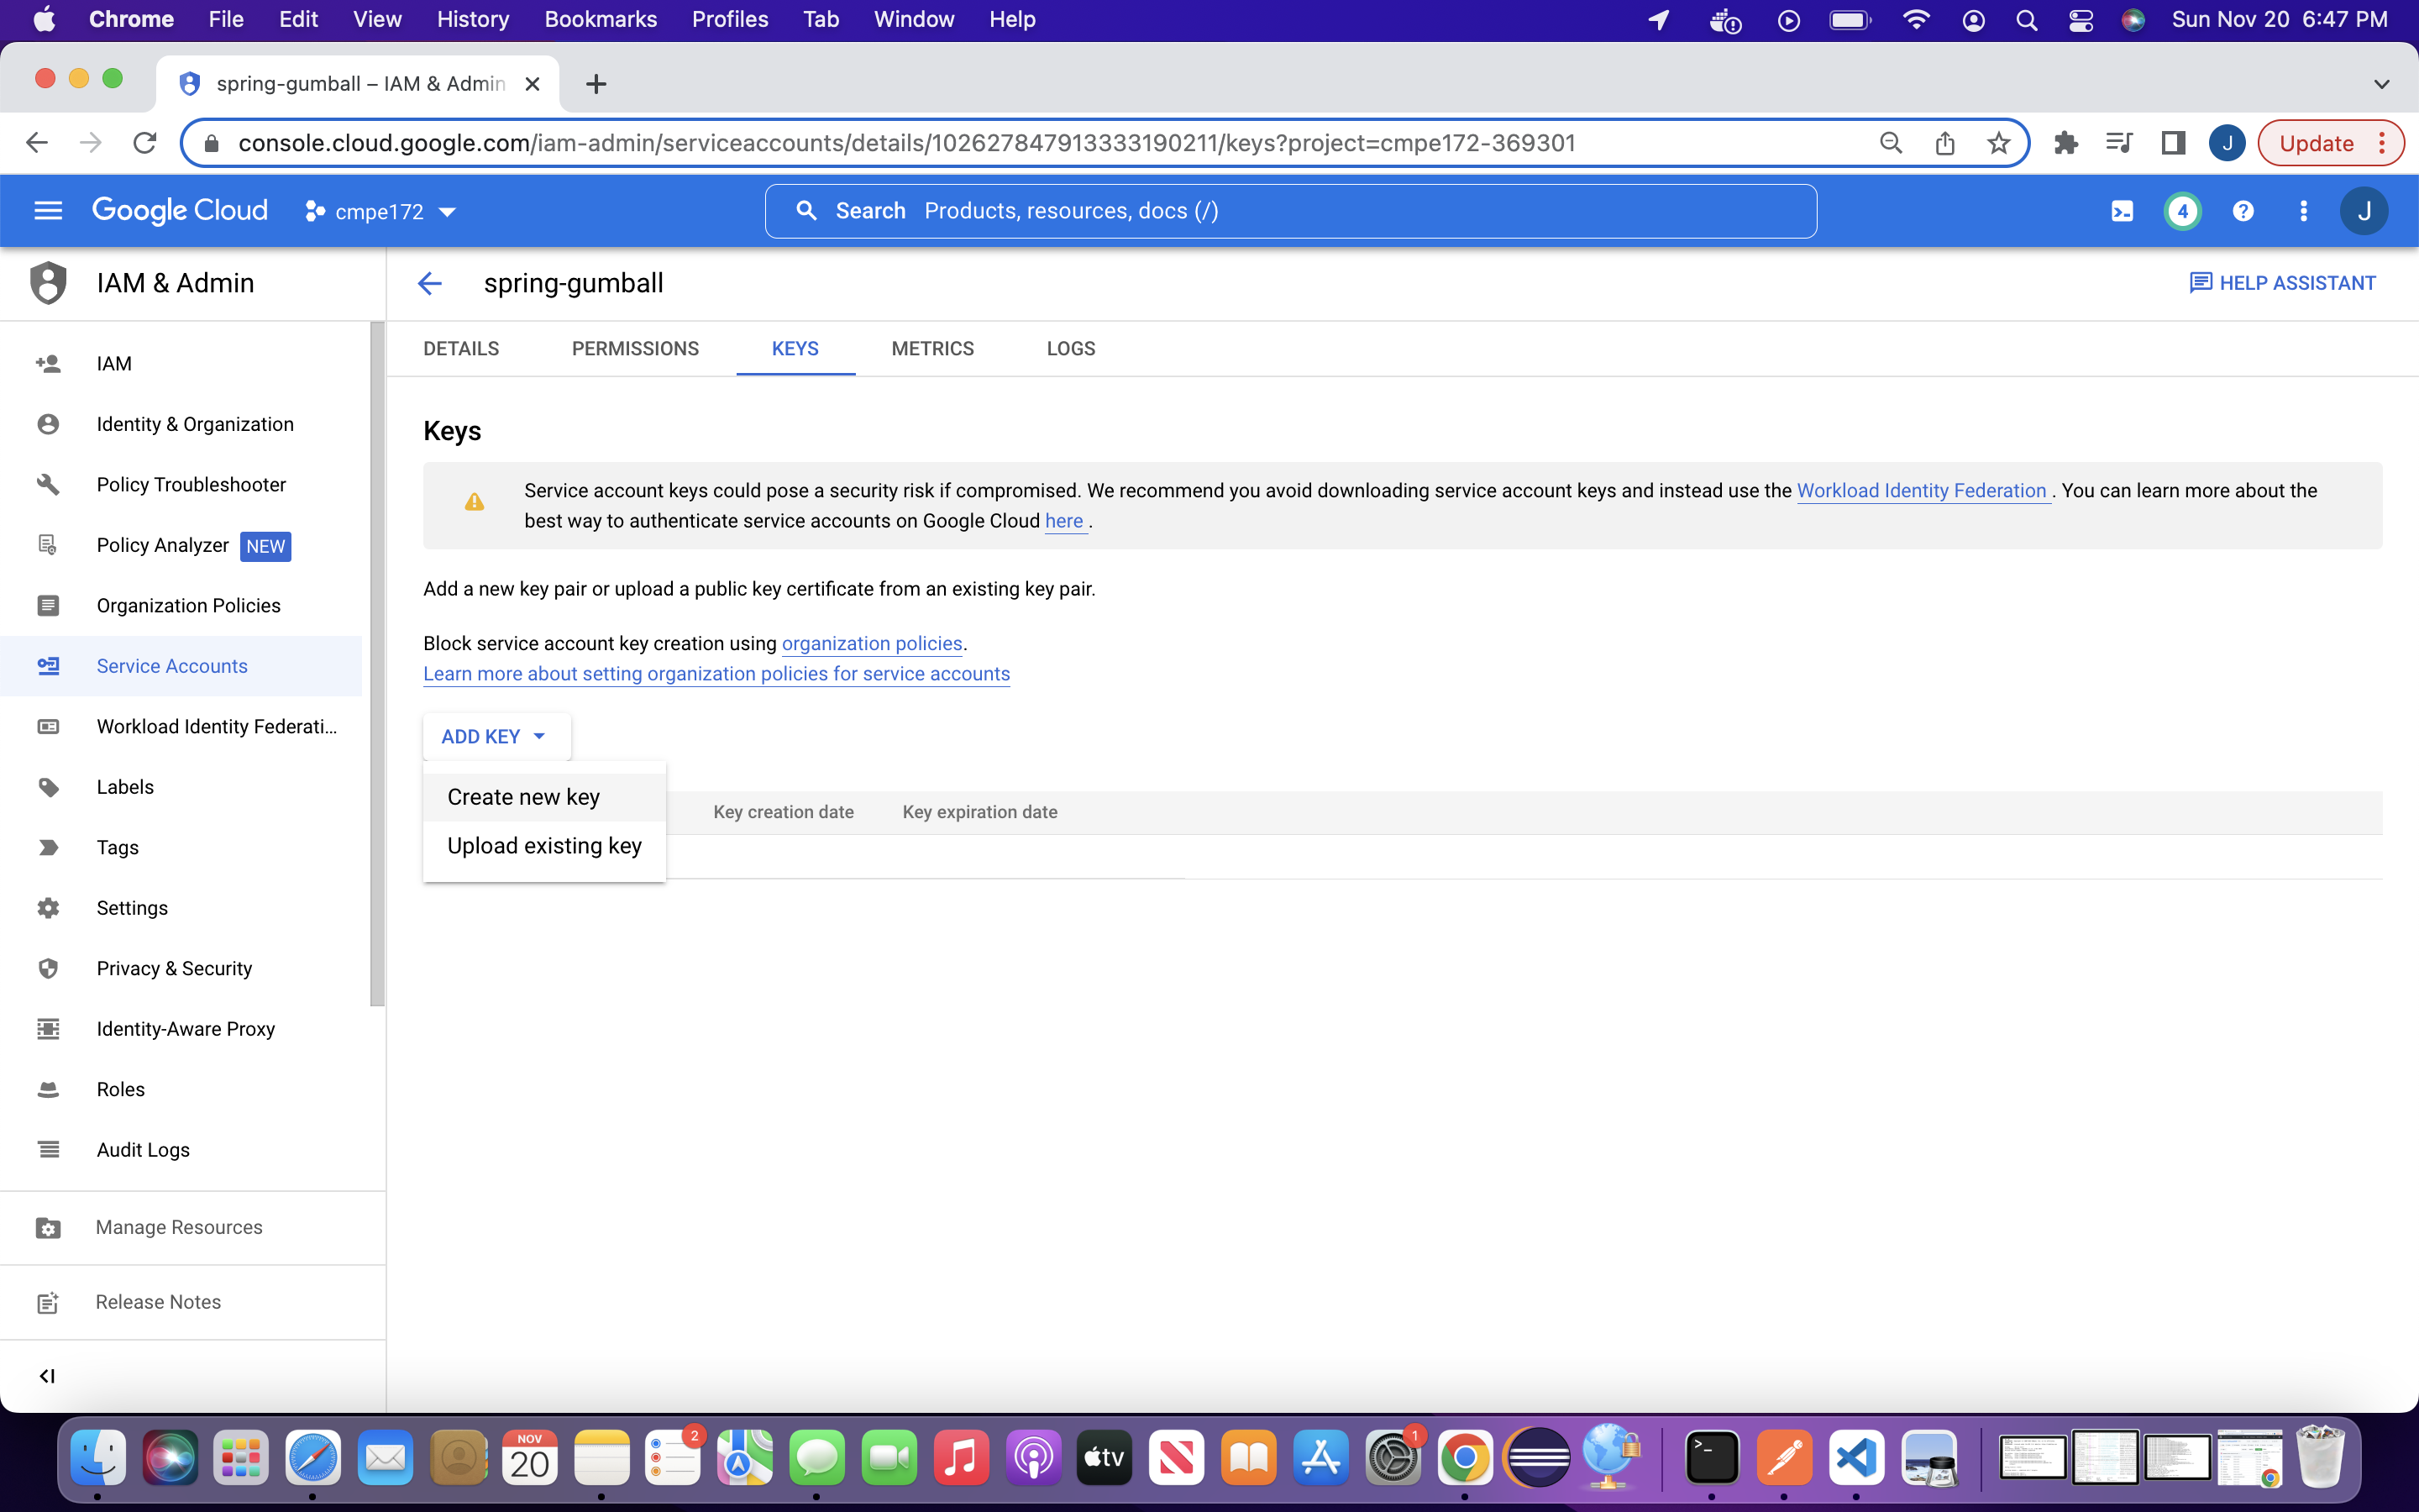This screenshot has width=2419, height=1512.
Task: Toggle the ADD KEY dropdown
Action: [496, 737]
